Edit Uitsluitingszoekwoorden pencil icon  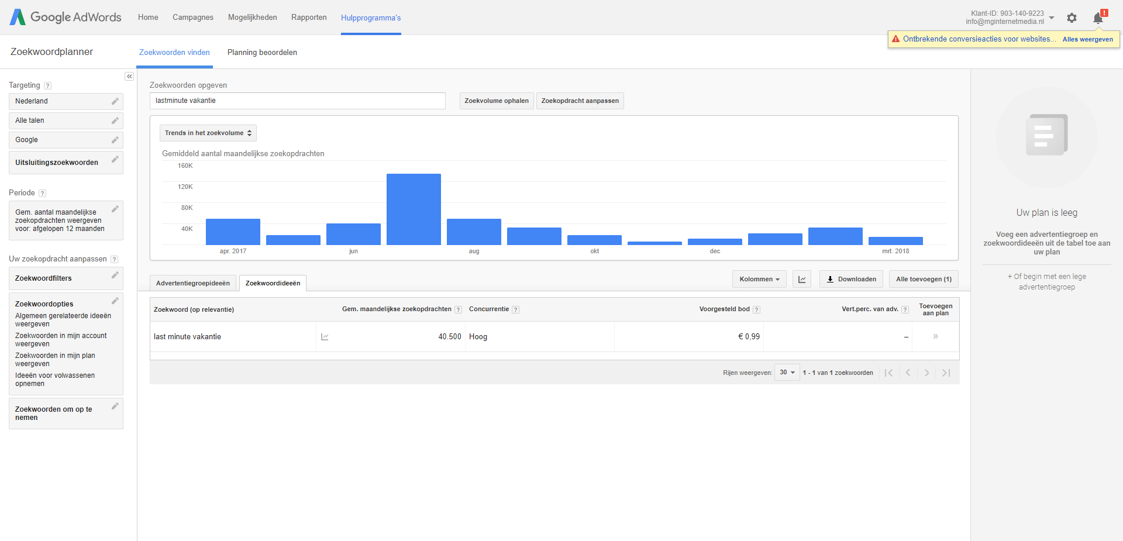pyautogui.click(x=115, y=159)
